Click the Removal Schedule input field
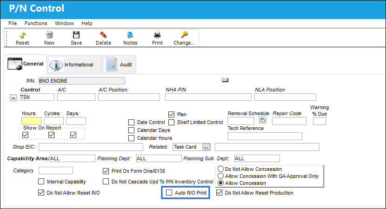386x209 pixels. pyautogui.click(x=241, y=121)
